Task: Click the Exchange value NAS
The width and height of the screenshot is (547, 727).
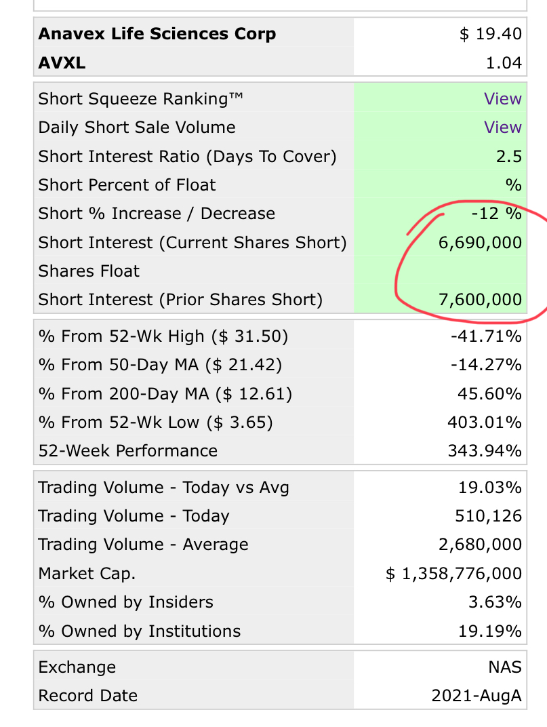Action: (x=505, y=667)
